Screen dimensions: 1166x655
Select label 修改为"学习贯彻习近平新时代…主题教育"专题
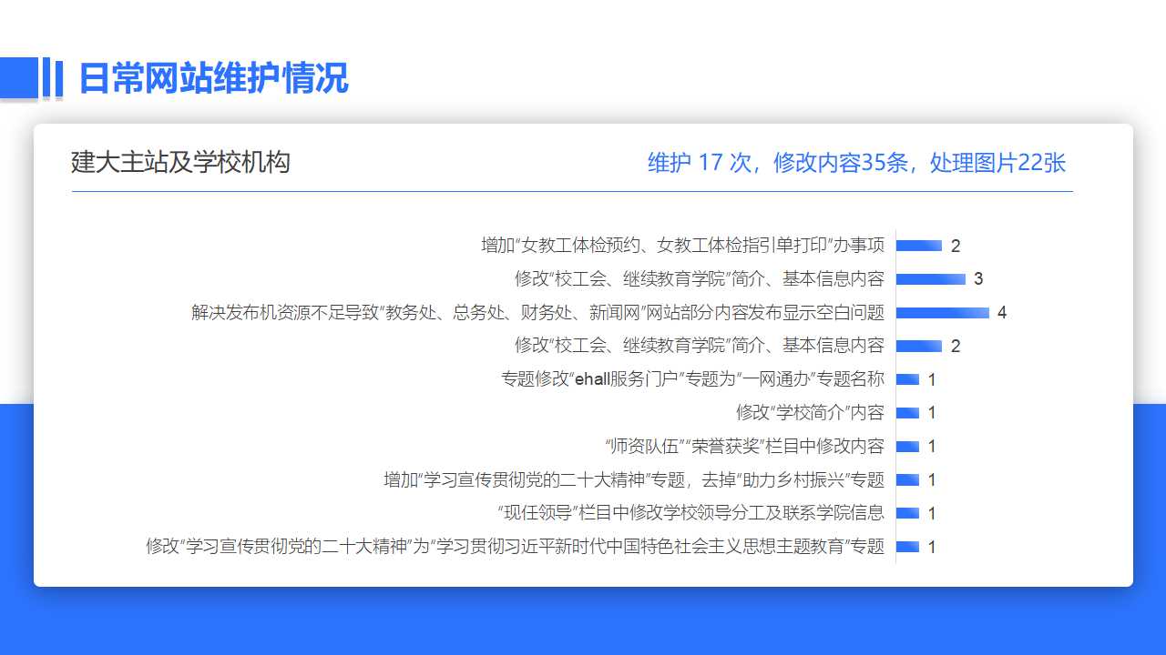pos(515,547)
